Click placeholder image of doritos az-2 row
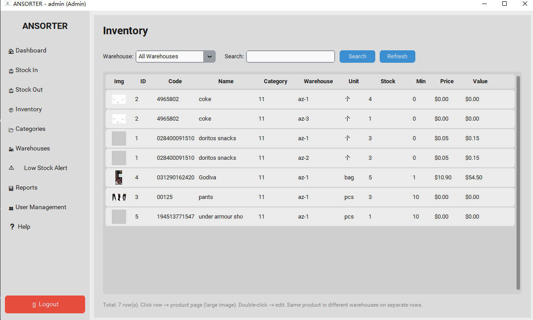 coord(119,158)
